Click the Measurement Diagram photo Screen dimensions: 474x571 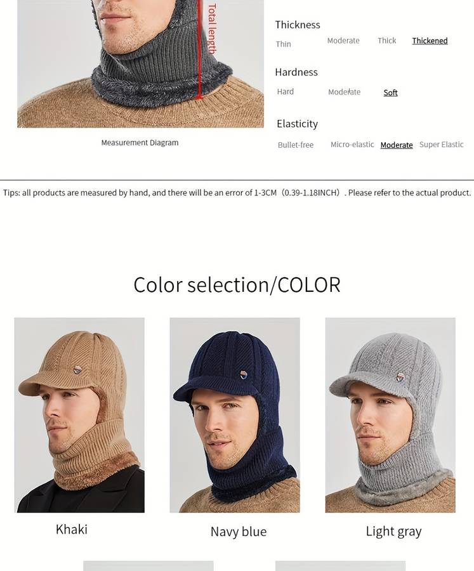140,63
